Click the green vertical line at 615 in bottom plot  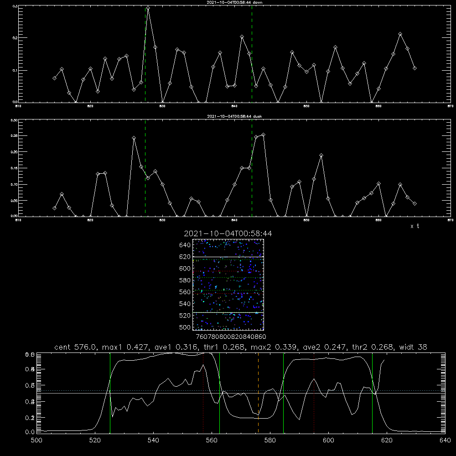click(x=372, y=393)
